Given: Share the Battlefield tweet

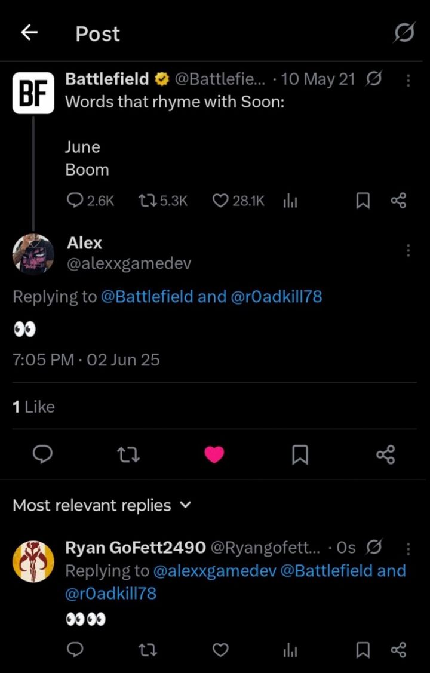Looking at the screenshot, I should [398, 202].
